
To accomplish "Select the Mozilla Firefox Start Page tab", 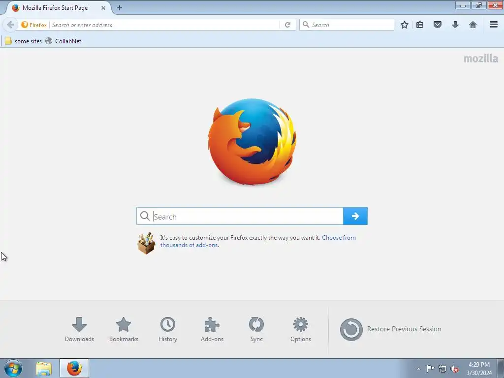I will (x=58, y=8).
